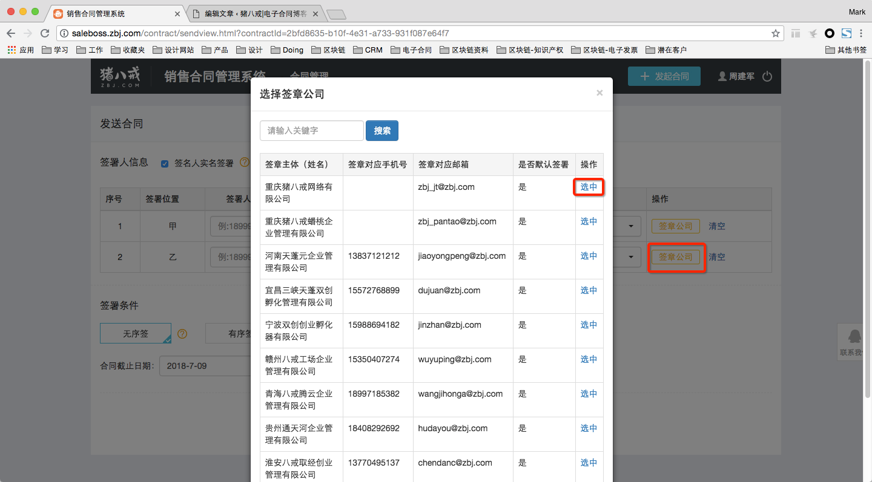872x482 pixels.
Task: Click 清空 link in row 1 甲
Action: click(717, 226)
